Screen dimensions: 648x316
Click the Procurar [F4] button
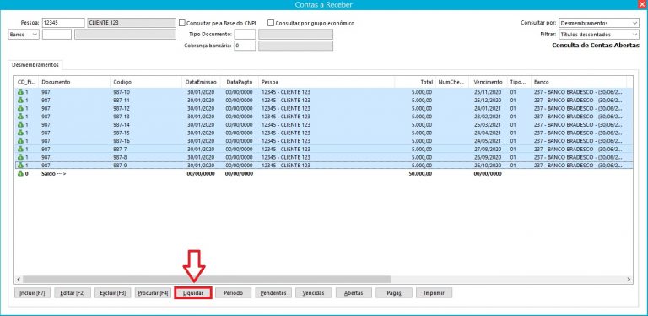(x=153, y=293)
